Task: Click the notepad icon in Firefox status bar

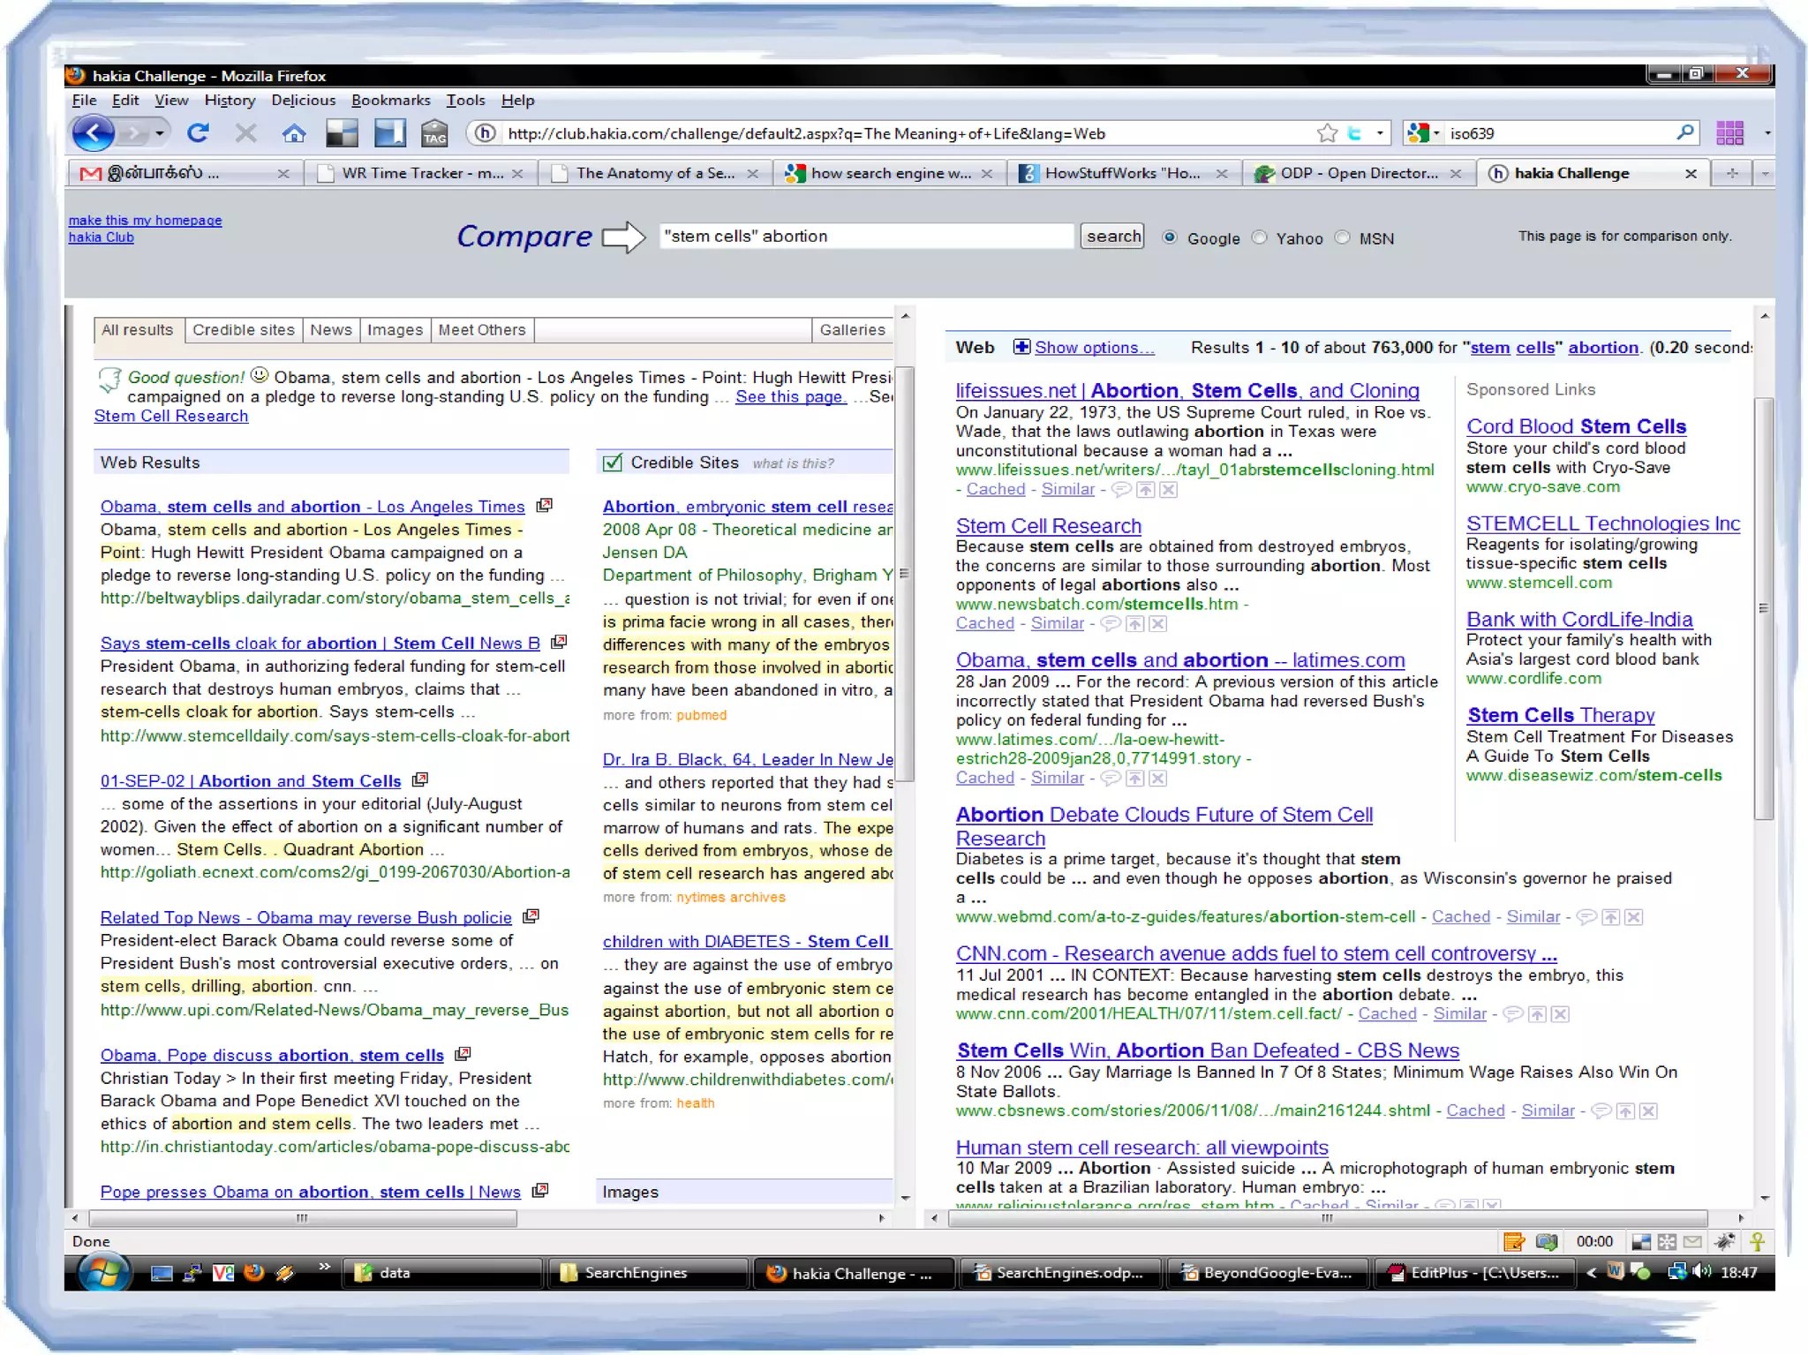Action: [1514, 1241]
